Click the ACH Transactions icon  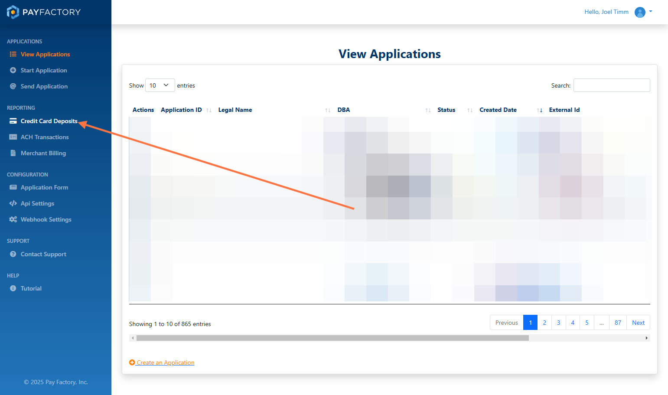13,137
